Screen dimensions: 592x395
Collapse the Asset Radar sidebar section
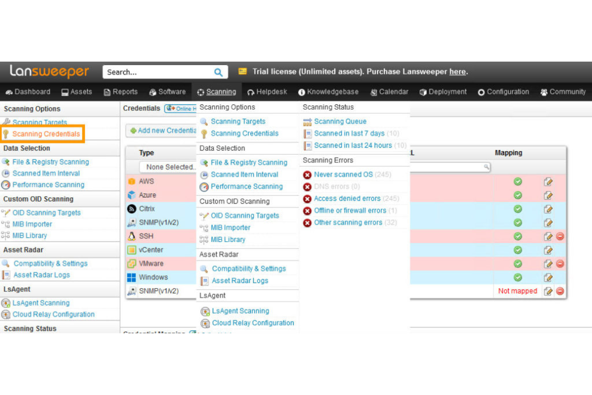(23, 249)
